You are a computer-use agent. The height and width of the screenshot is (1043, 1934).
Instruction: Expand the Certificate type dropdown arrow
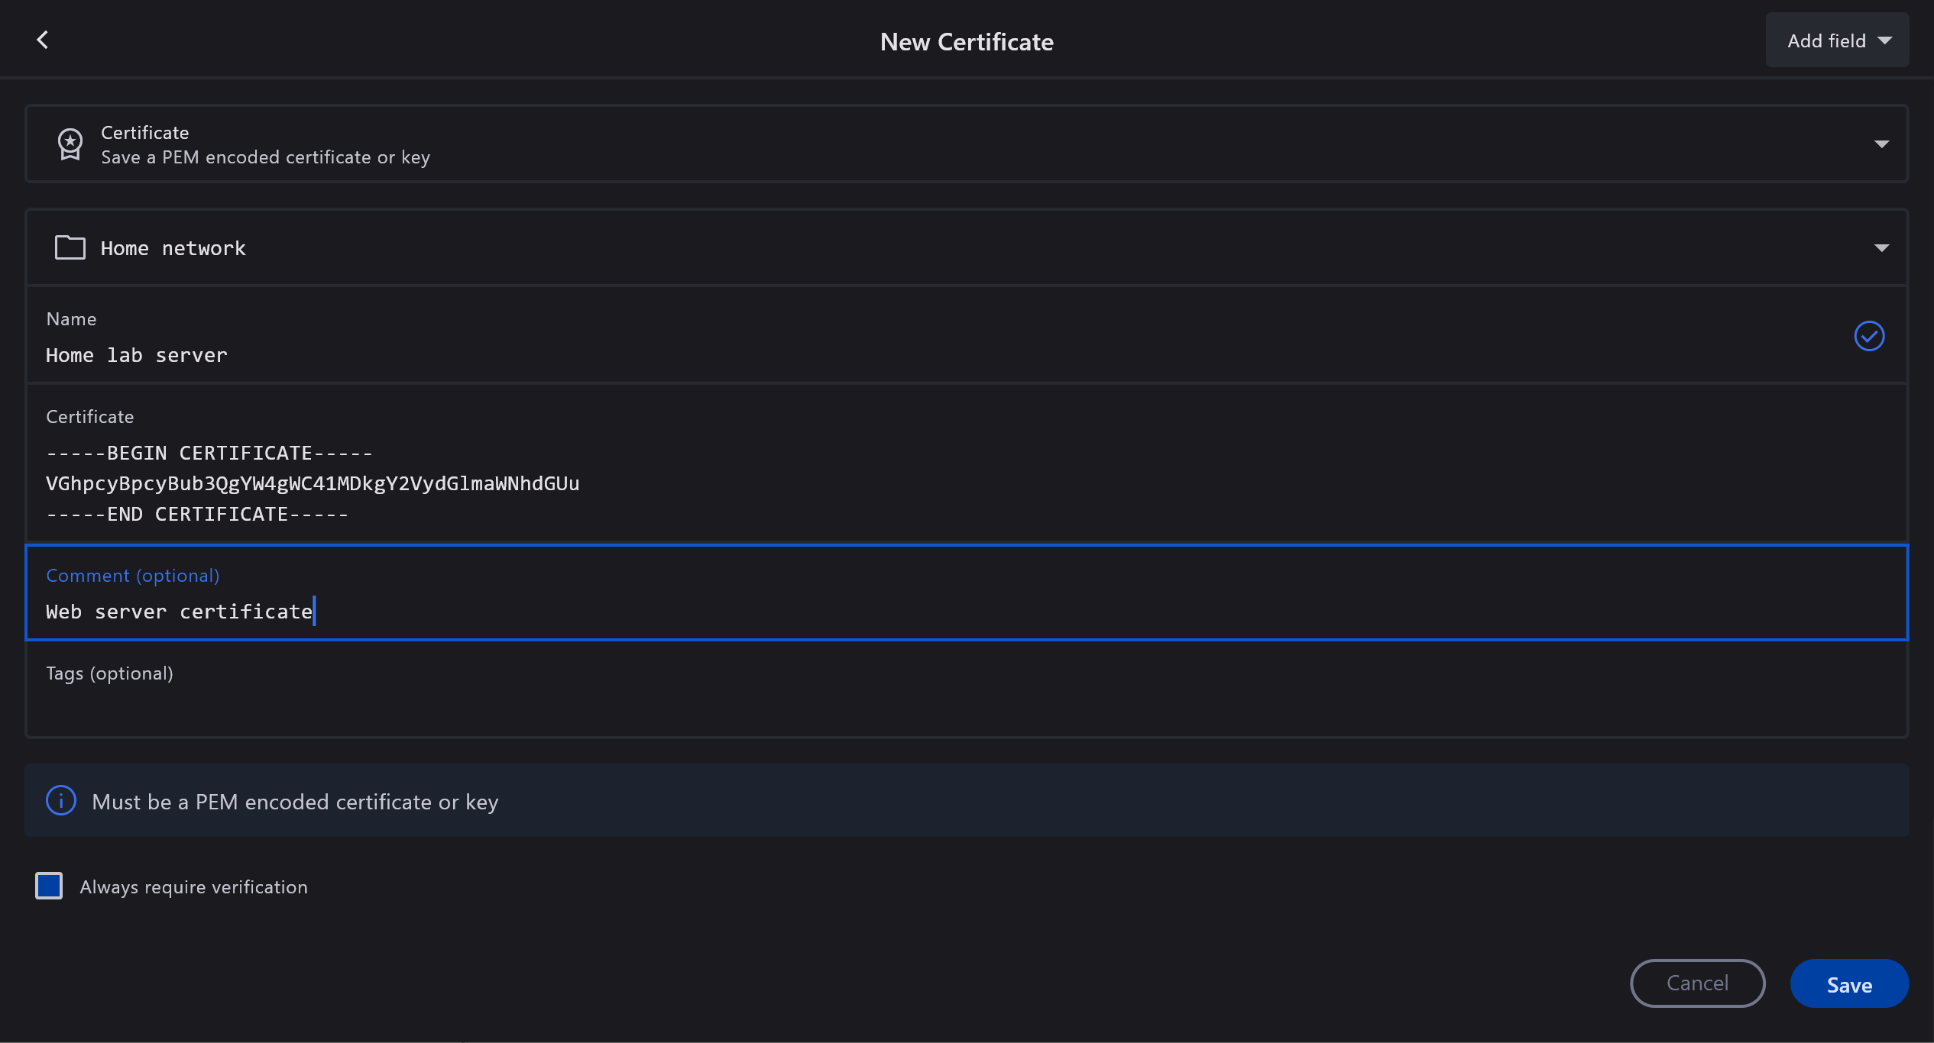pyautogui.click(x=1881, y=144)
